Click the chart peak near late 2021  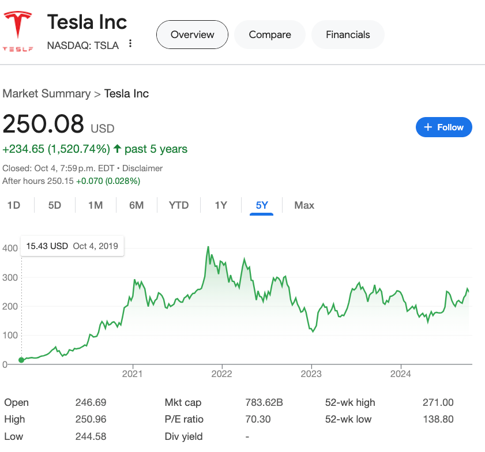click(x=208, y=247)
